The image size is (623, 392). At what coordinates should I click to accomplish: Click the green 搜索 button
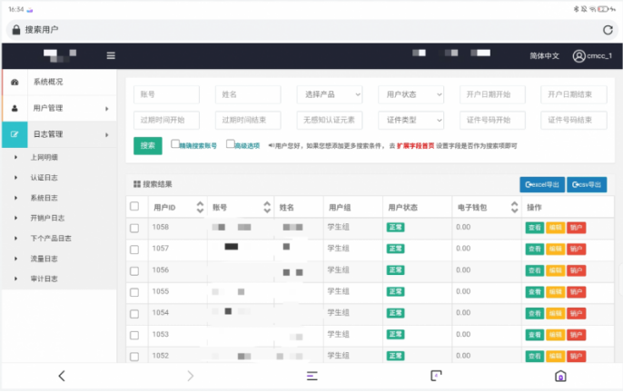(x=148, y=146)
